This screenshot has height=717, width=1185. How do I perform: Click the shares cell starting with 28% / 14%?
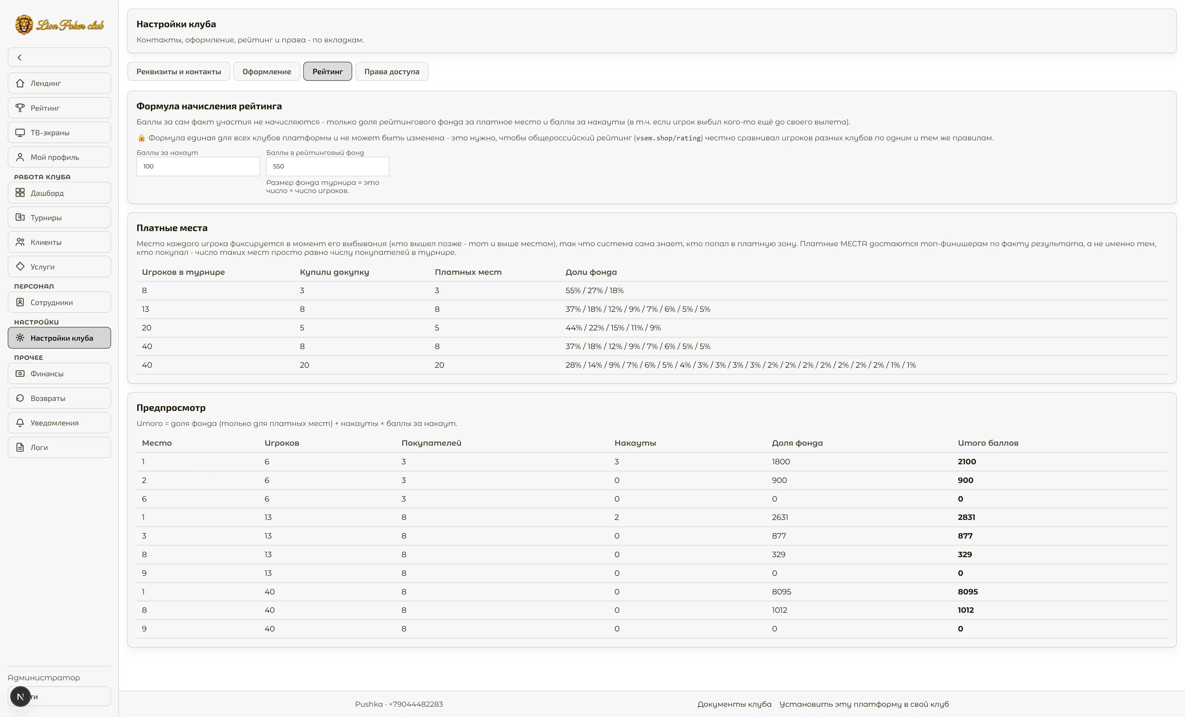(x=740, y=365)
